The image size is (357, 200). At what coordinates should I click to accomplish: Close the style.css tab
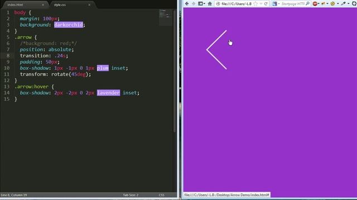coord(89,5)
